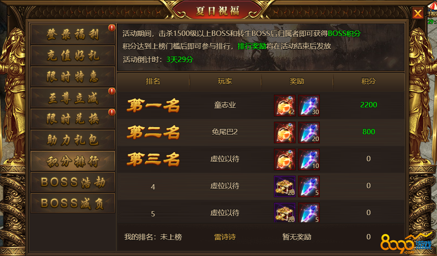
Task: Switch to 充值好礼 tab
Action: pyautogui.click(x=73, y=55)
